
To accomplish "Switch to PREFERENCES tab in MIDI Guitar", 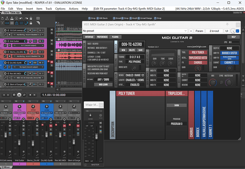I will click(102, 37).
